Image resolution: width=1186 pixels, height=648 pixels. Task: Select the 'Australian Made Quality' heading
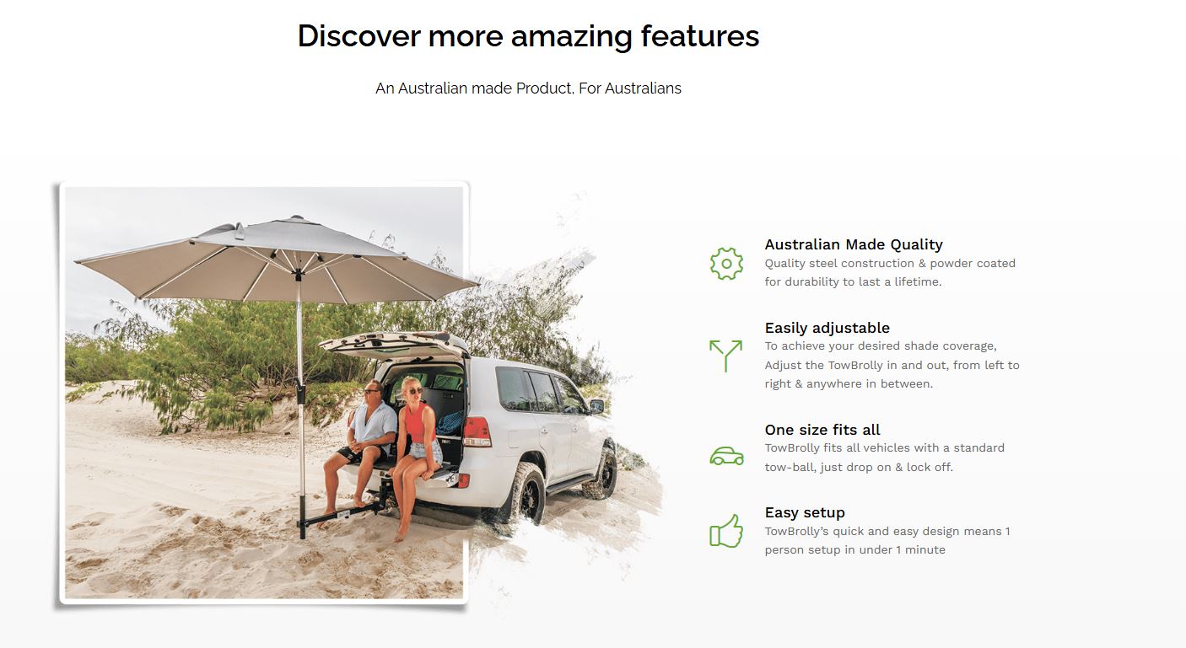pyautogui.click(x=854, y=244)
